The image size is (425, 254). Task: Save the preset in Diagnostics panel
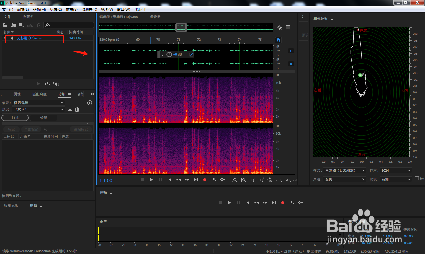[x=70, y=109]
